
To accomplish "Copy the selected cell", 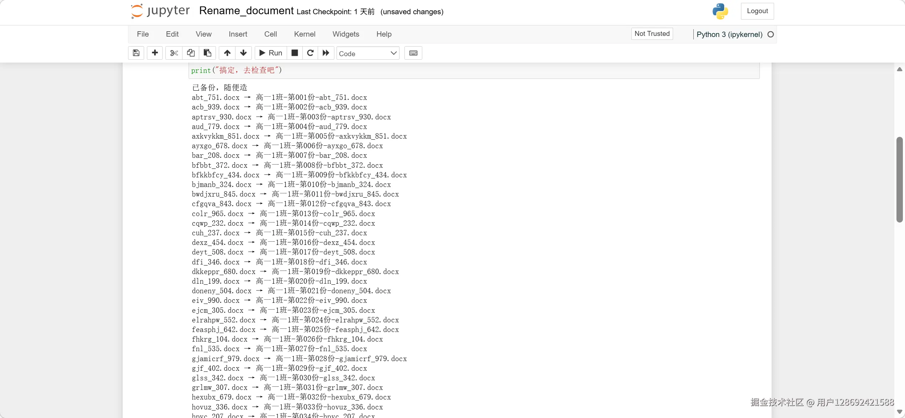I will [x=191, y=53].
